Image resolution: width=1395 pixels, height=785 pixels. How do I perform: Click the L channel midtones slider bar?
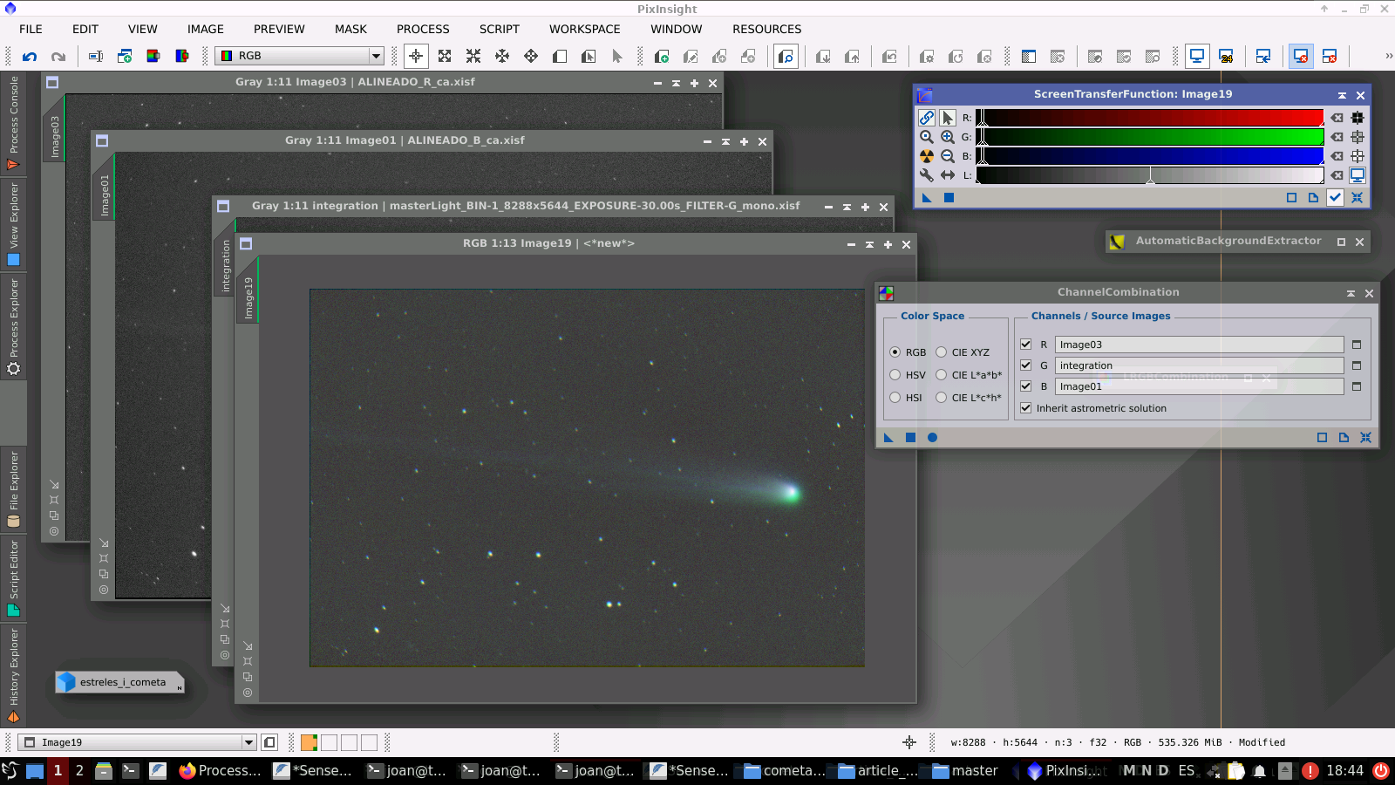tap(1150, 175)
